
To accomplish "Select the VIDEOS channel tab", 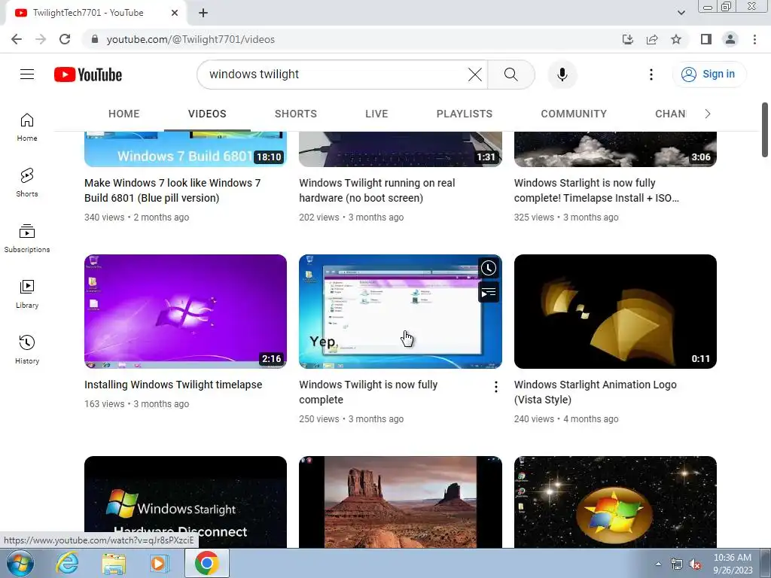I will (x=207, y=114).
